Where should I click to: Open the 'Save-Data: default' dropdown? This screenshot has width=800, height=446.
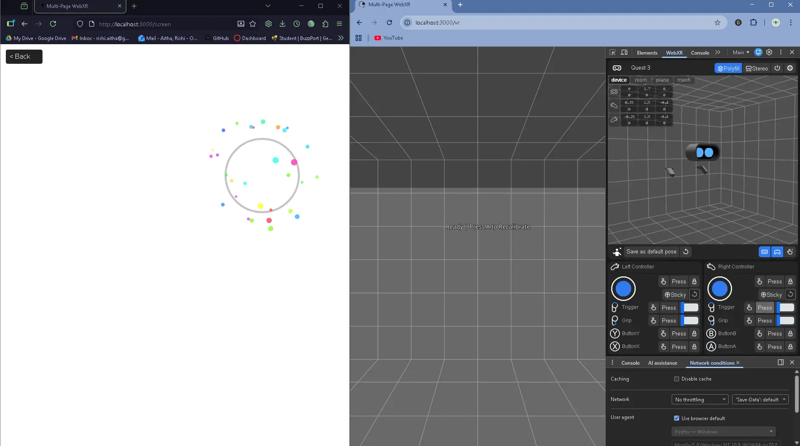760,399
